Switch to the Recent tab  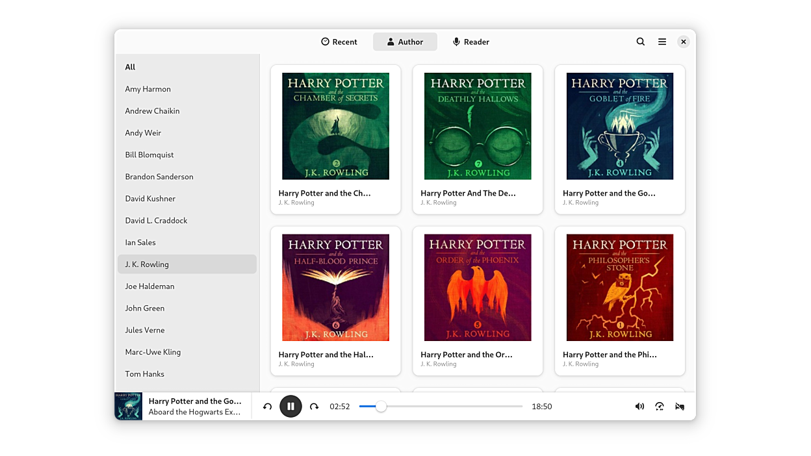339,42
